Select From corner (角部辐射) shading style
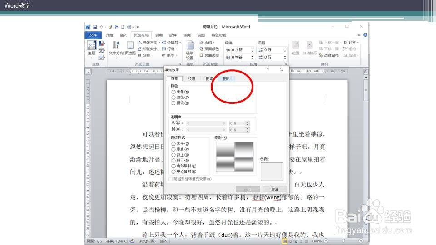This screenshot has width=436, height=245. pyautogui.click(x=173, y=166)
